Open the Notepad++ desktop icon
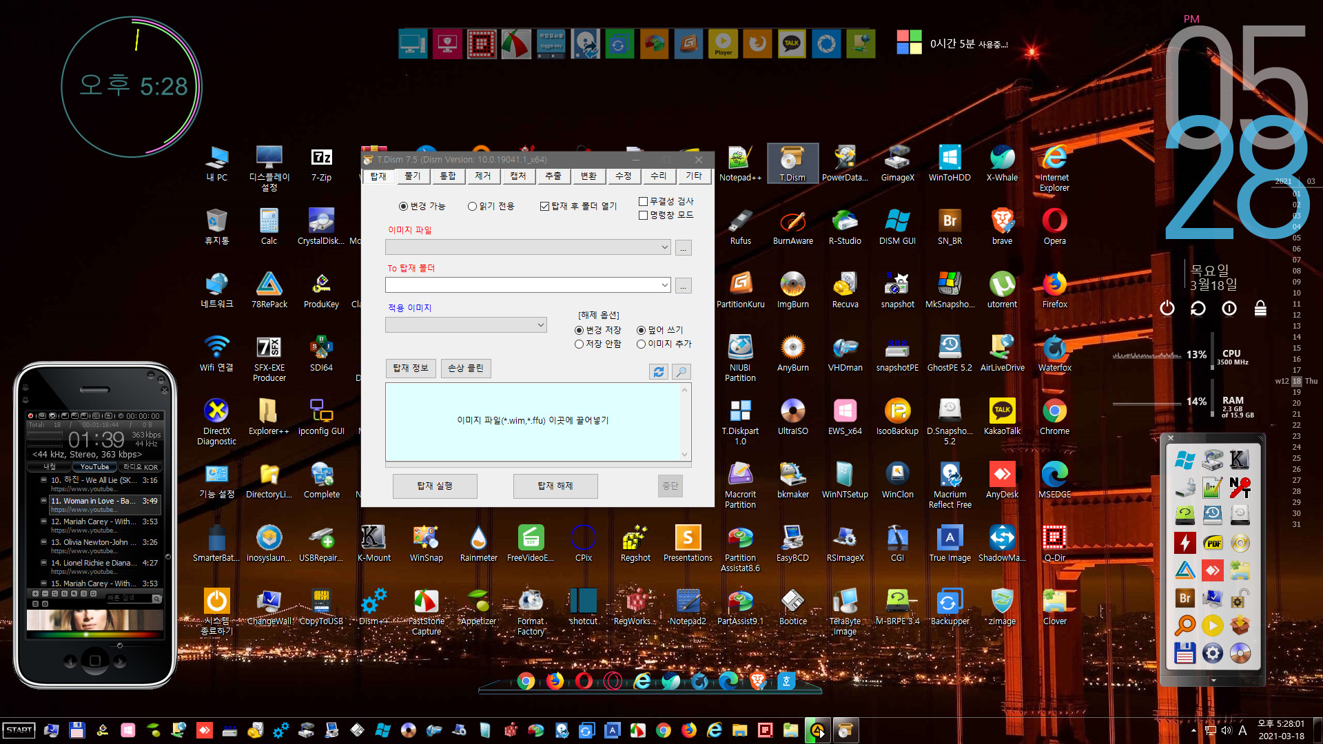Image resolution: width=1323 pixels, height=744 pixels. pyautogui.click(x=741, y=165)
